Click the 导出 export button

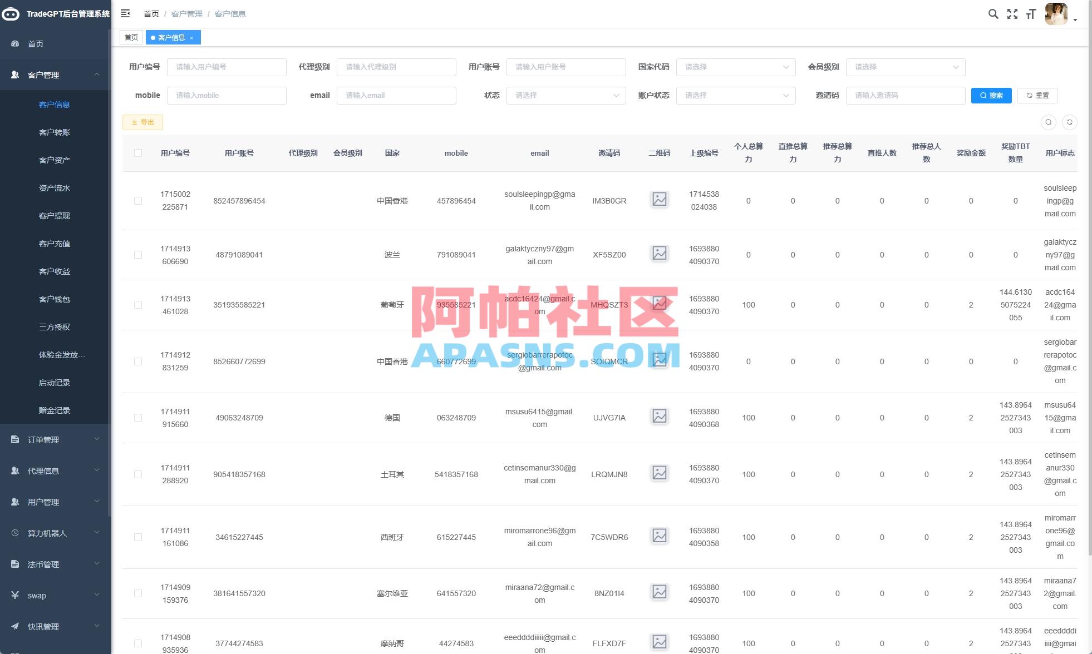pyautogui.click(x=142, y=122)
